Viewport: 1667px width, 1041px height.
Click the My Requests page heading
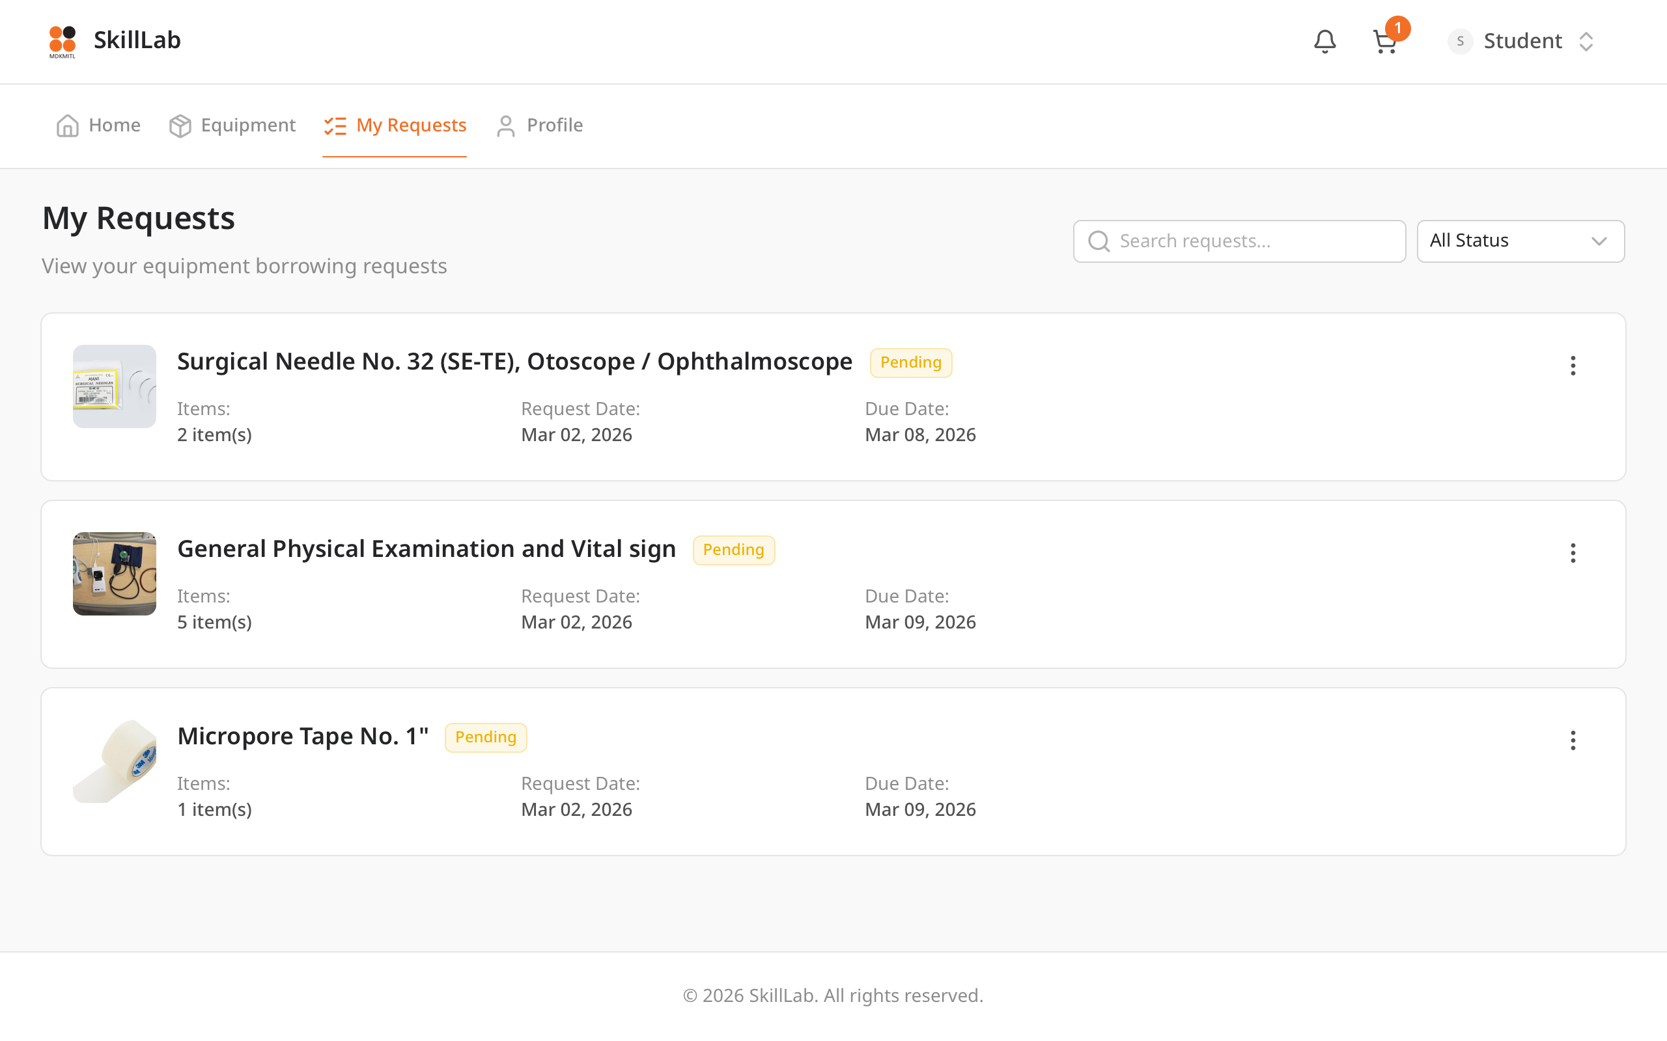pyautogui.click(x=139, y=218)
